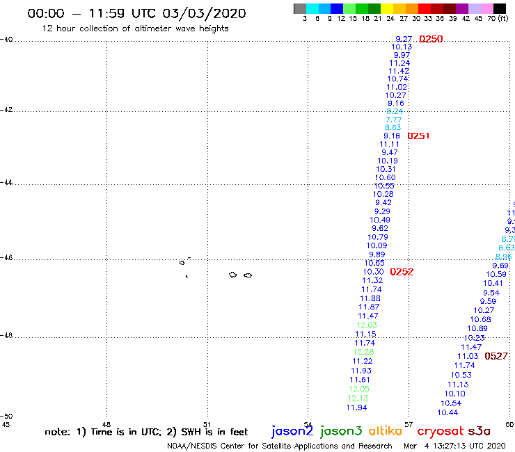Click wave height value 9.16

[x=396, y=104]
